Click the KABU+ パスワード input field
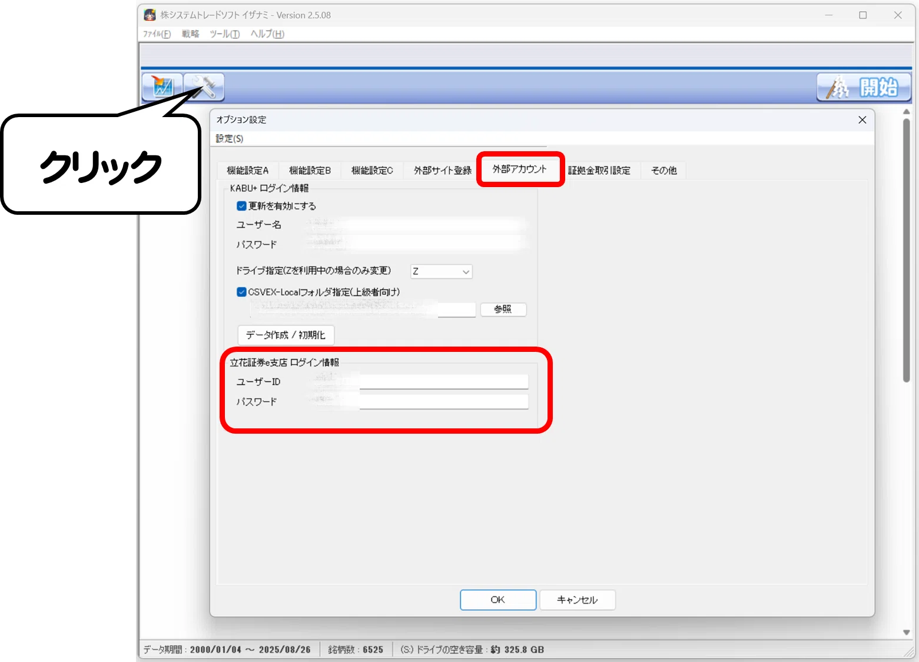This screenshot has width=919, height=662. tap(416, 244)
